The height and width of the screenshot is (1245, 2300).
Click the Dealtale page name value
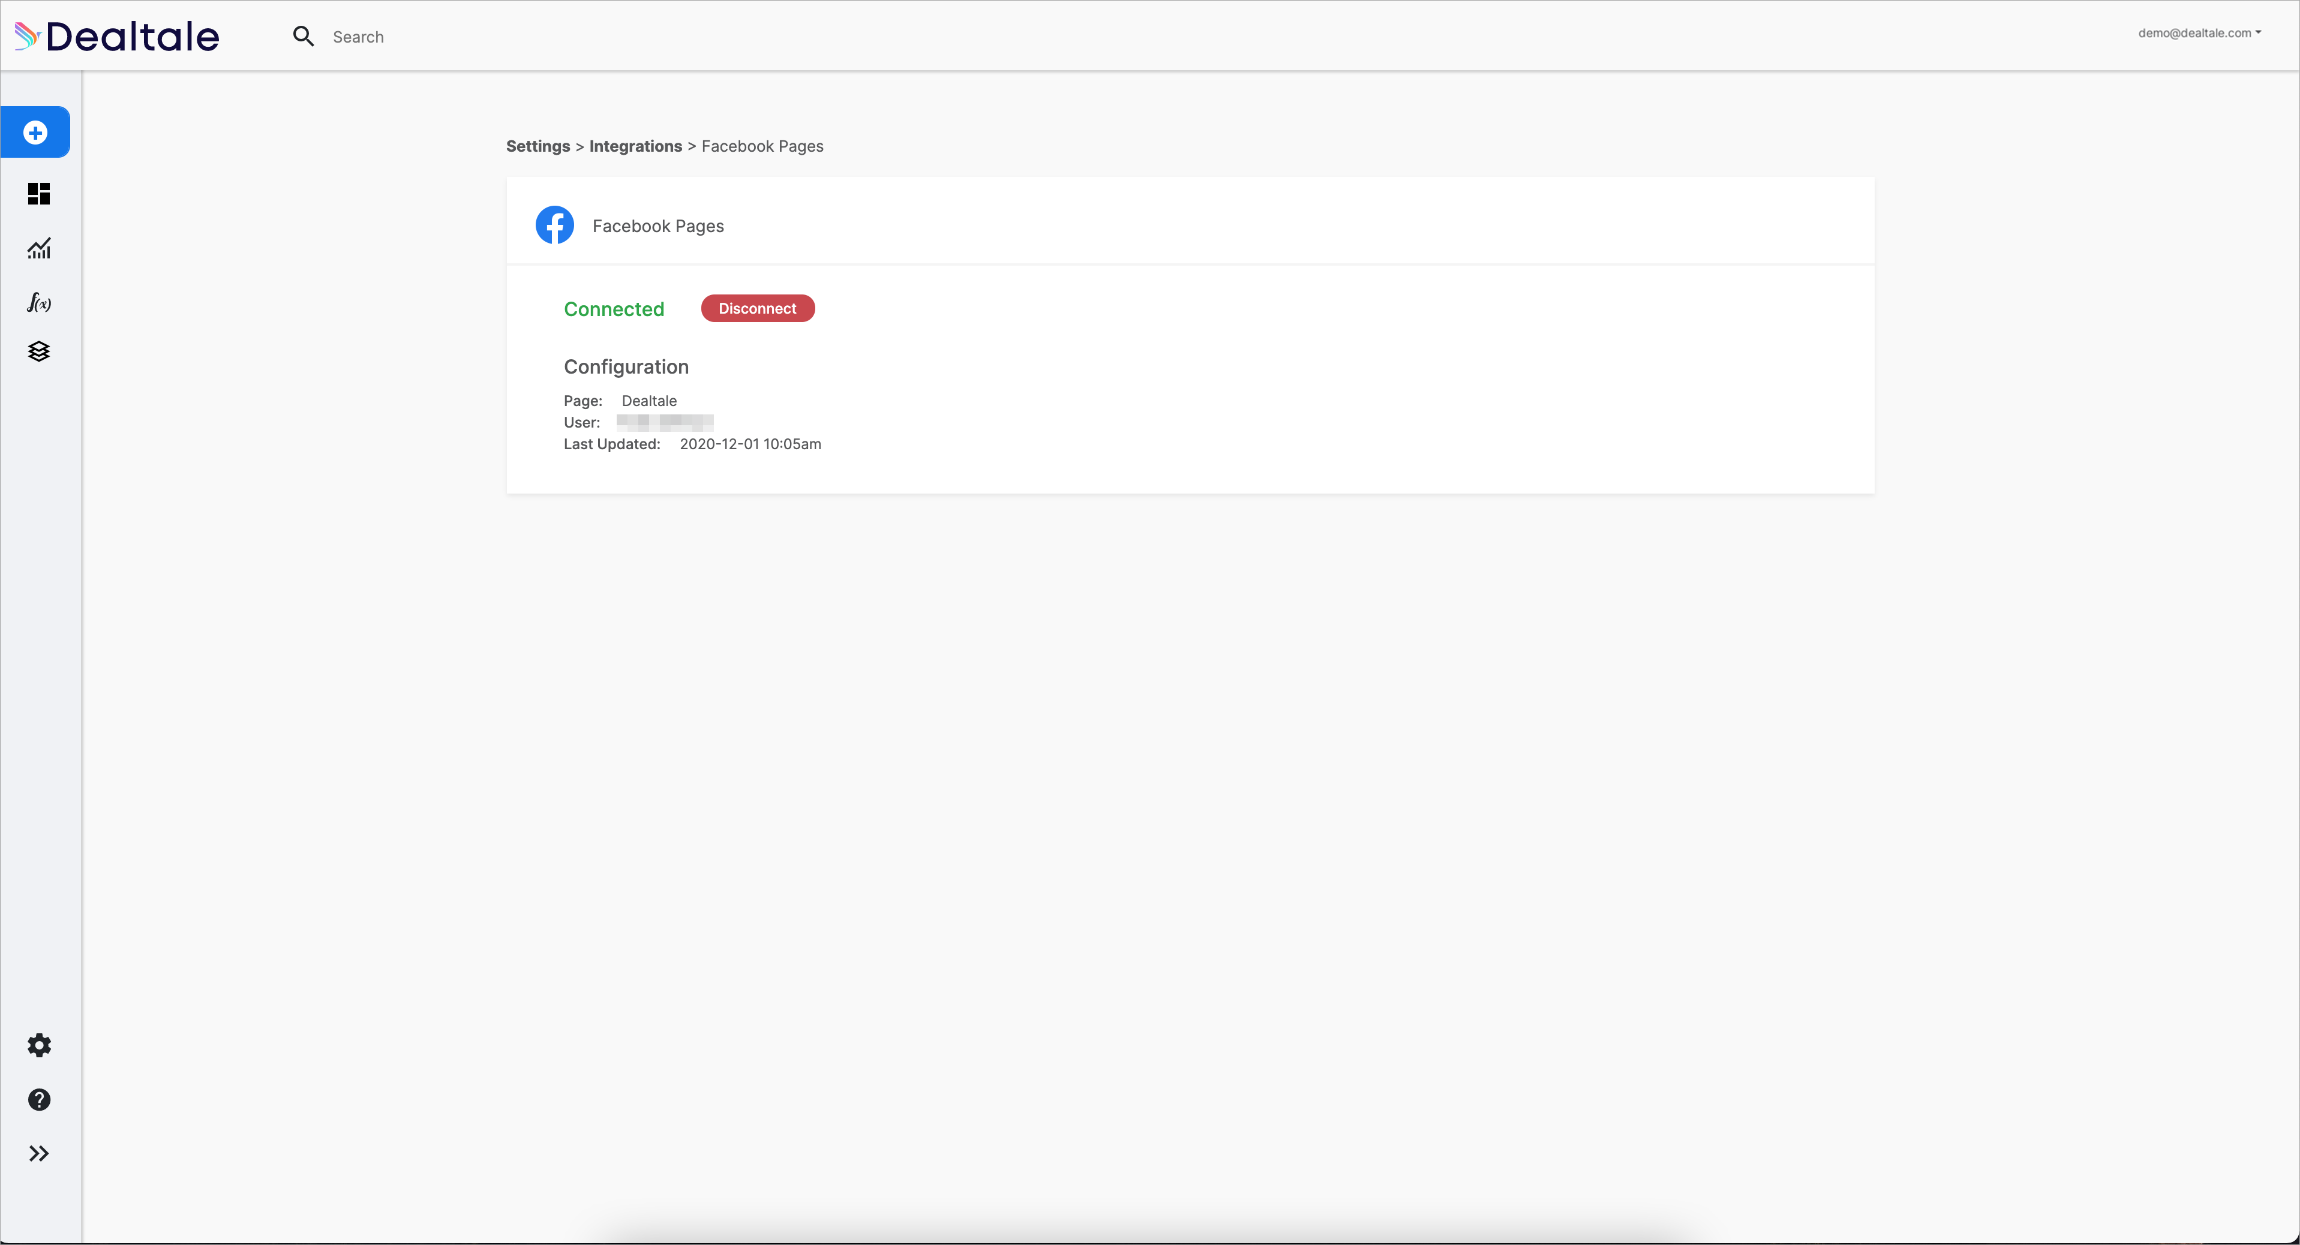[x=649, y=401]
